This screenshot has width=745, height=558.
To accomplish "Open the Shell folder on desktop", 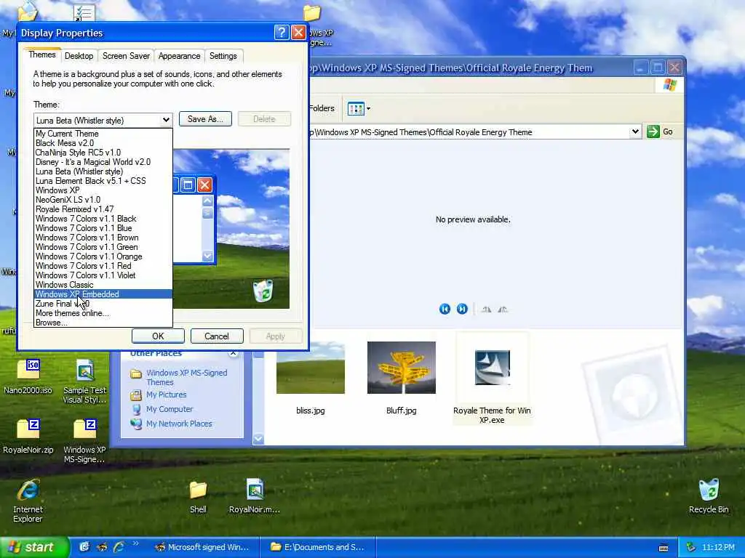I will 198,490.
